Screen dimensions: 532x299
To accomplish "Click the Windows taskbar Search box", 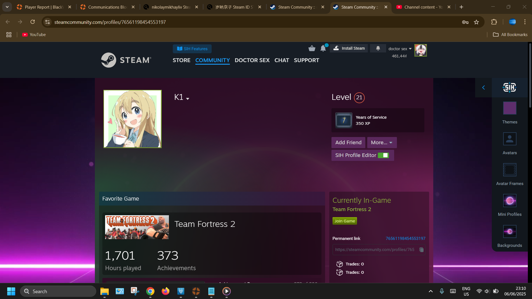I will coord(58,291).
